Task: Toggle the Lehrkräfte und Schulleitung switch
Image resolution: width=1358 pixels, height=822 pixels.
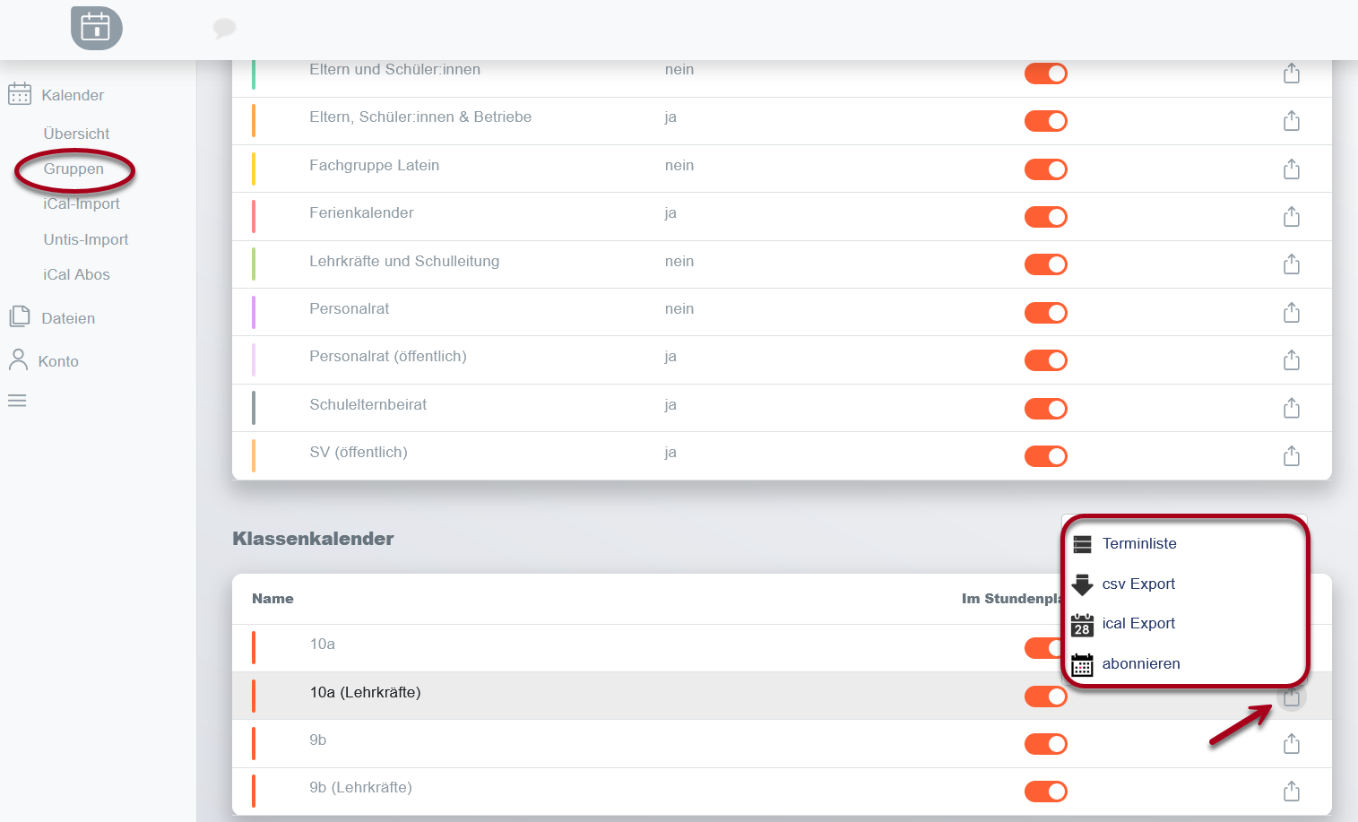Action: click(1045, 264)
